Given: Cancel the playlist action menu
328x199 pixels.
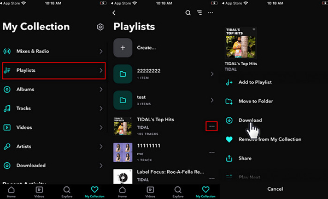Looking at the screenshot, I should click(x=275, y=189).
